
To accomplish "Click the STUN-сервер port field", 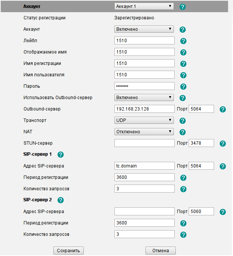I will [201, 143].
